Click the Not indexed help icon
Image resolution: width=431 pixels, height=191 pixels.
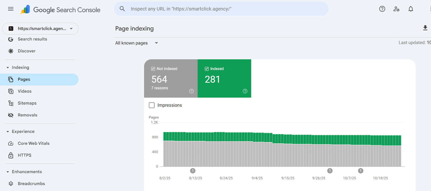tap(192, 91)
